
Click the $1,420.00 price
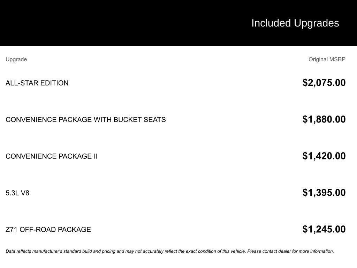(324, 156)
